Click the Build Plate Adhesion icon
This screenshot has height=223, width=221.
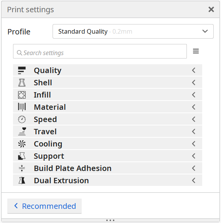tap(22, 168)
